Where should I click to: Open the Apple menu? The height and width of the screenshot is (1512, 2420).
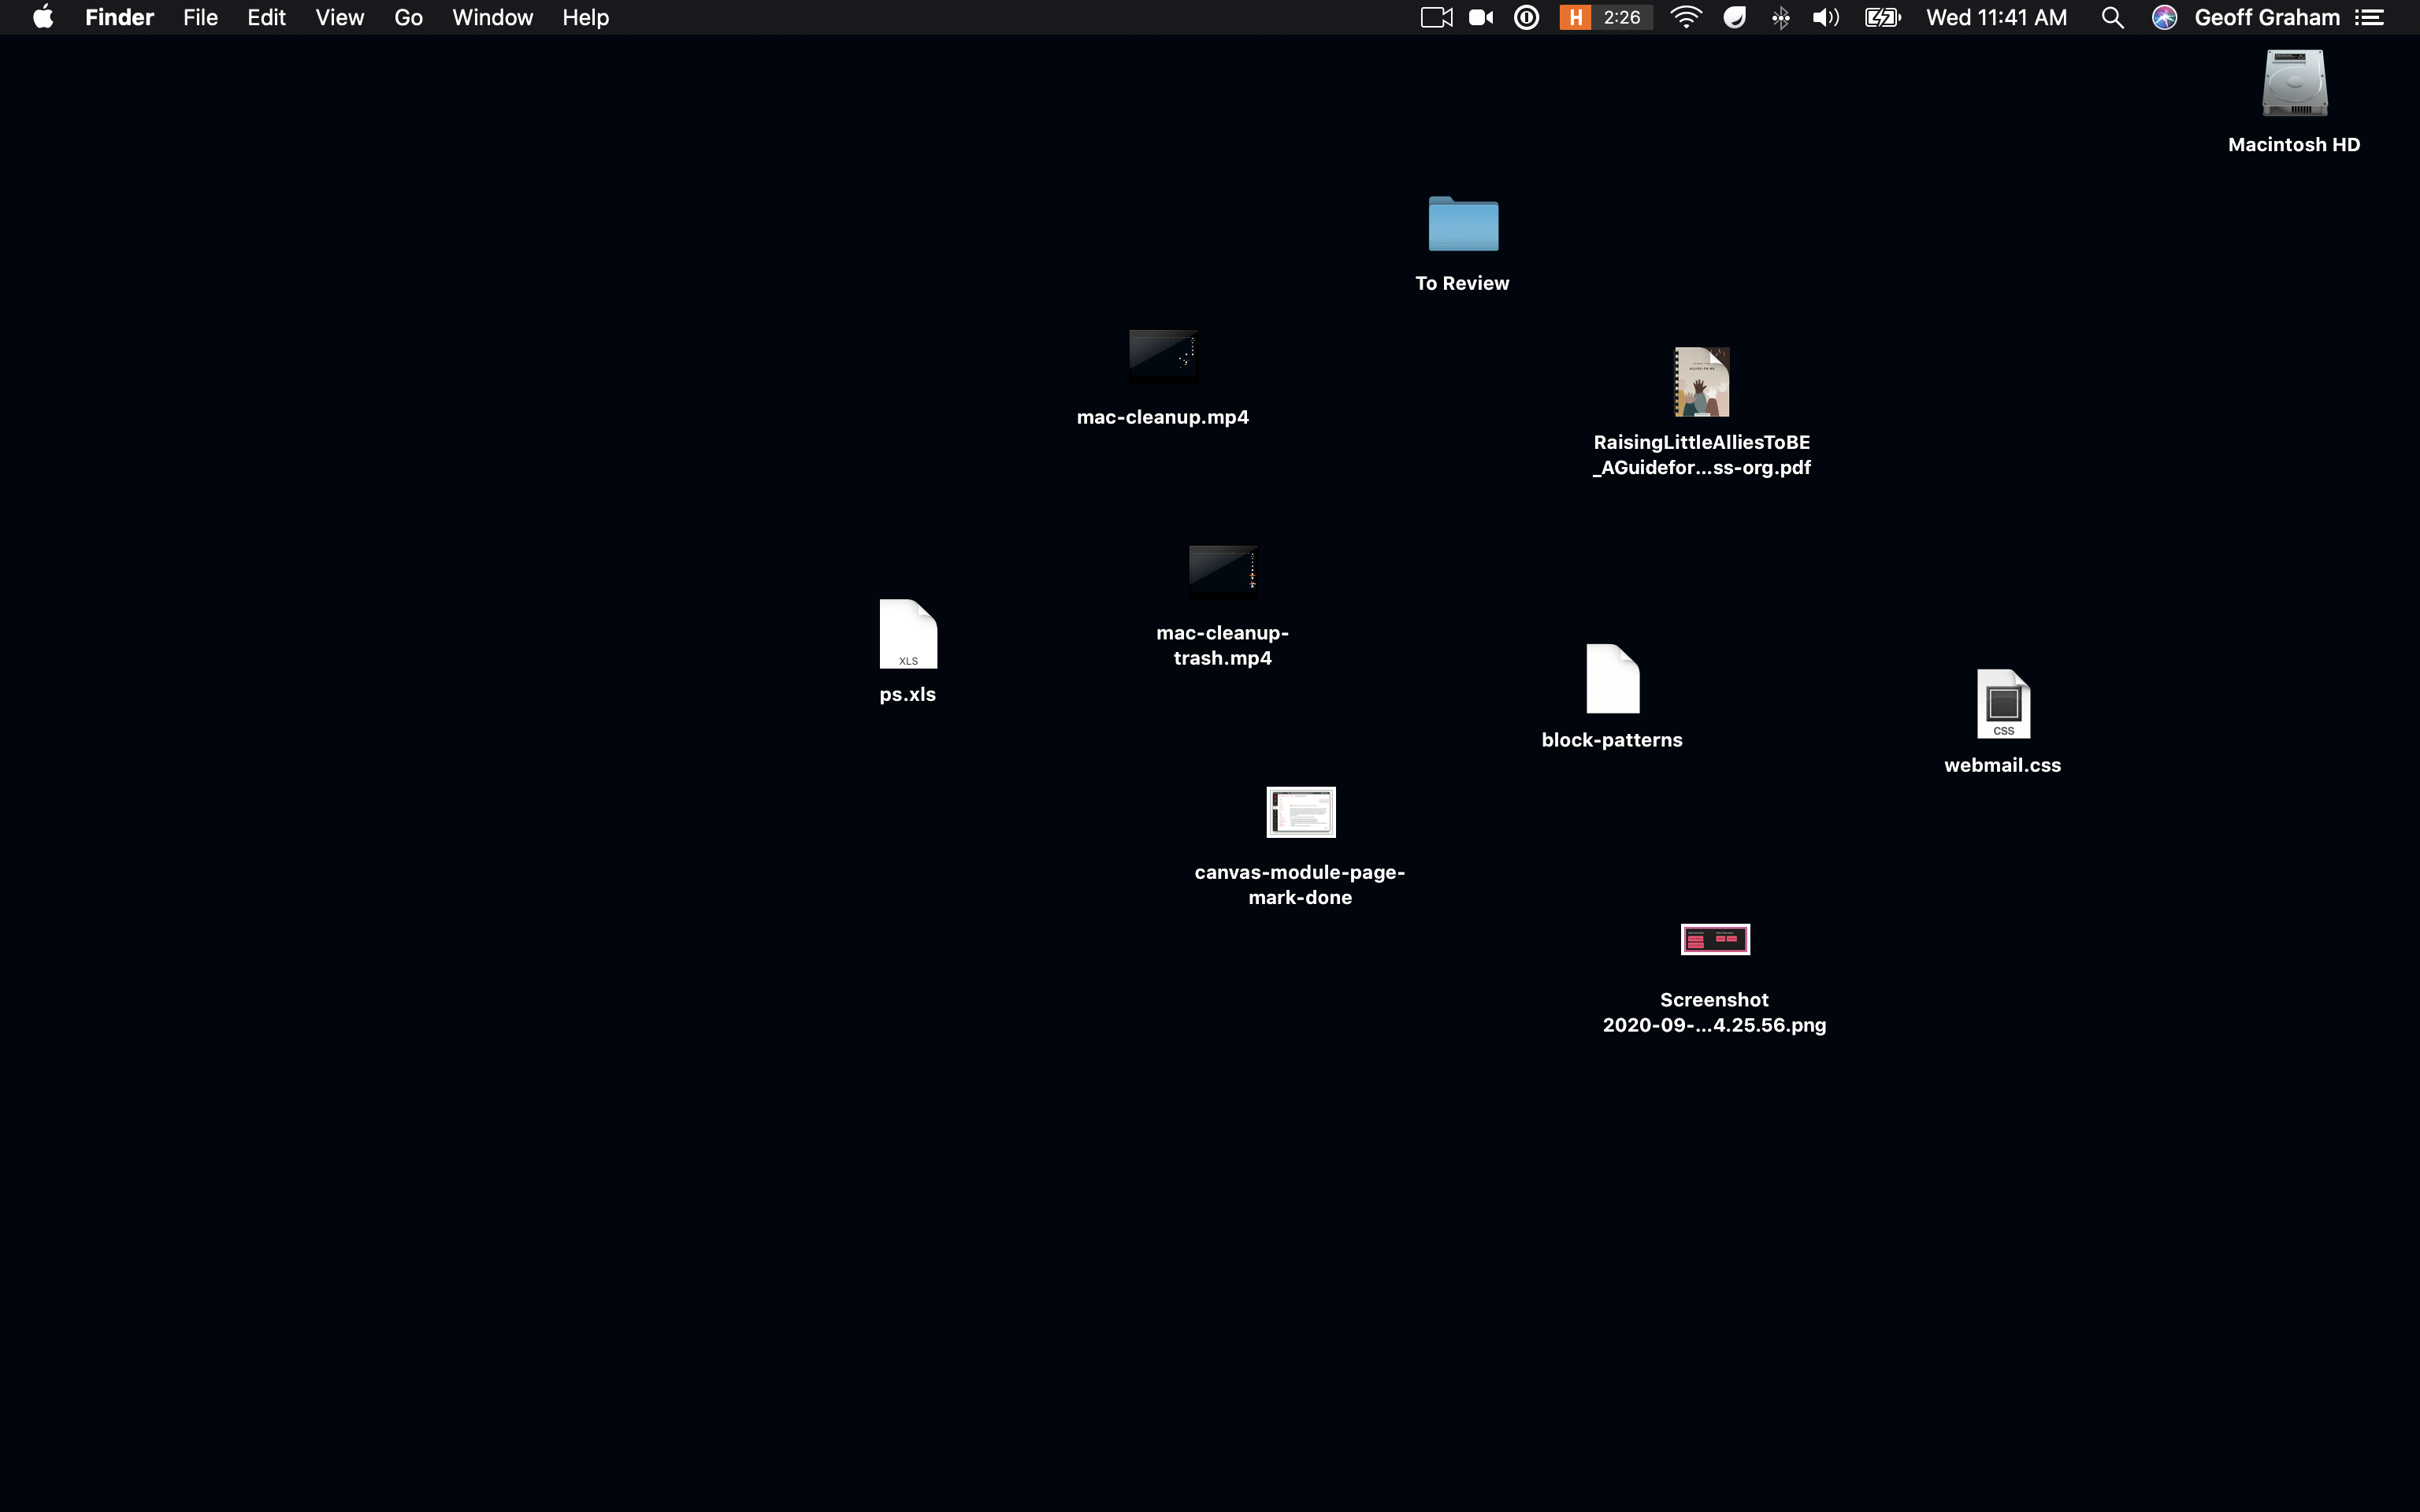tap(42, 17)
